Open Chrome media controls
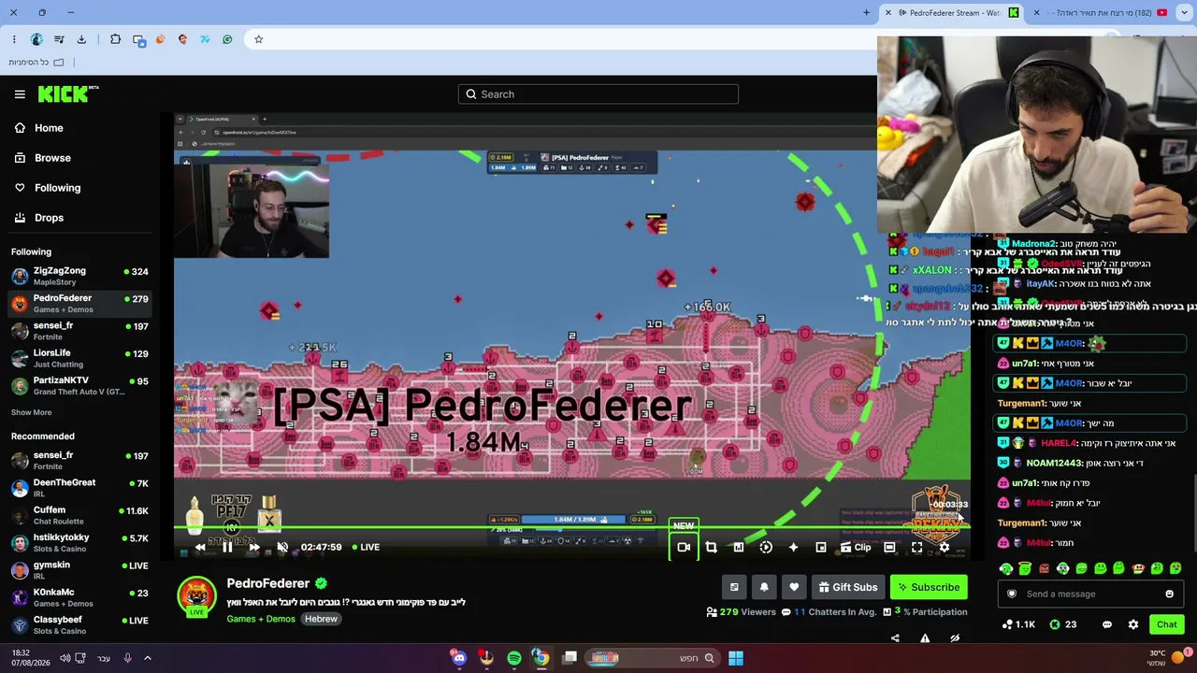The height and width of the screenshot is (673, 1197). point(59,39)
